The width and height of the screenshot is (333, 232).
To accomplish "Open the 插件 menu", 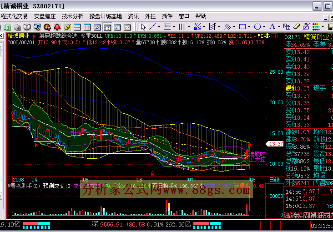I will [167, 16].
